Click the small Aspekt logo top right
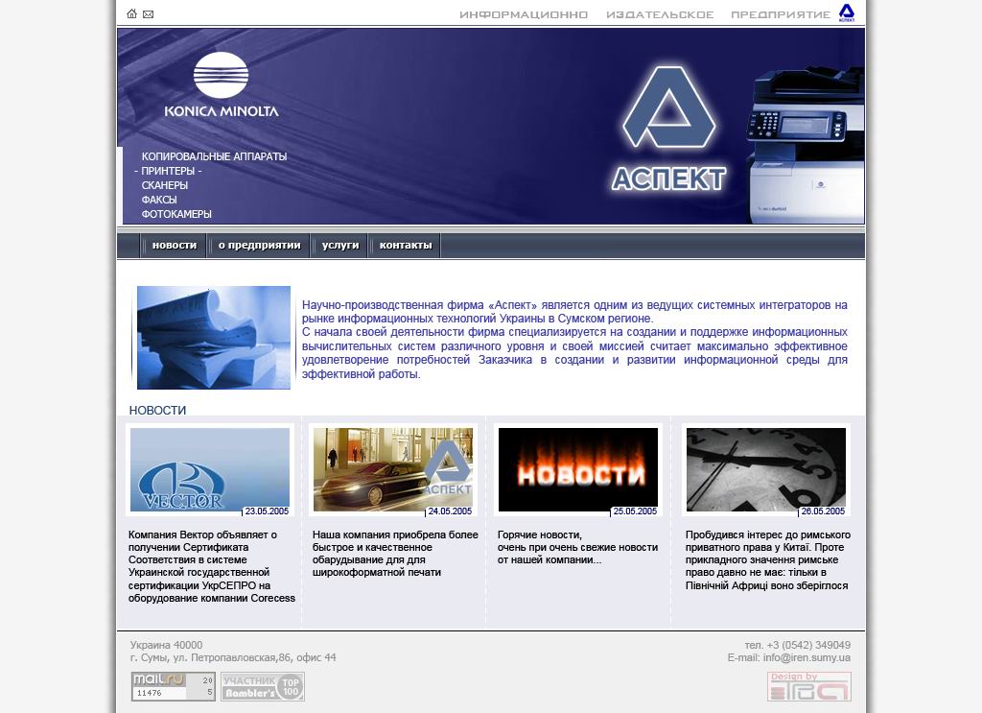Viewport: 982px width, 713px height. coord(847,12)
